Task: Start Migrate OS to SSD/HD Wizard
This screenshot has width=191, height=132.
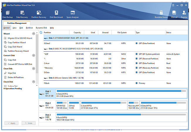Action: point(18,38)
